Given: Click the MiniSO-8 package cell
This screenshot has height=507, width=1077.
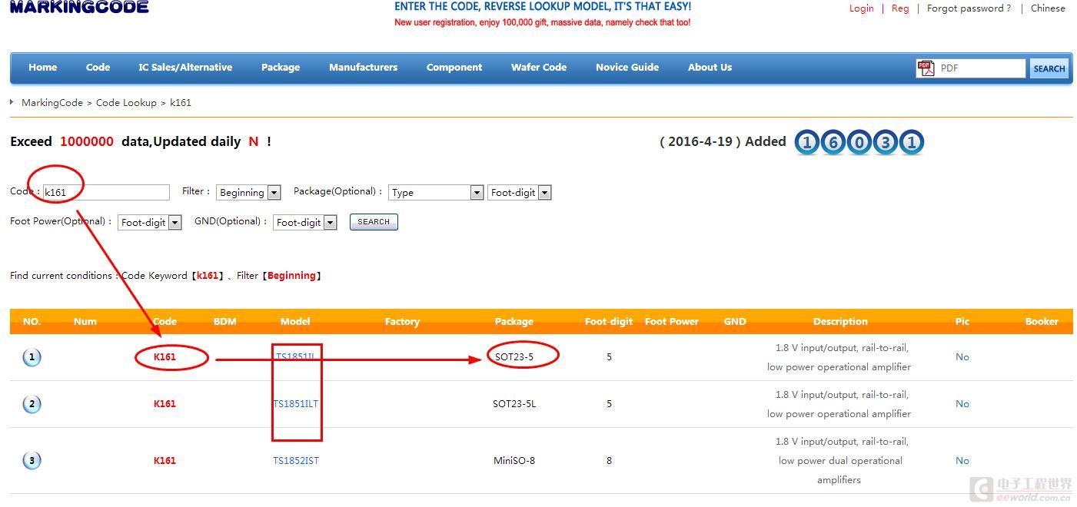Looking at the screenshot, I should (x=514, y=461).
